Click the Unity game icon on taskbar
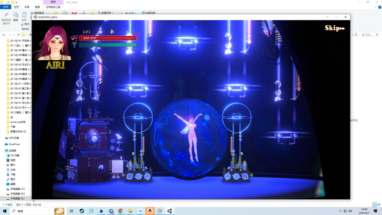382x215 pixels. click(x=170, y=211)
